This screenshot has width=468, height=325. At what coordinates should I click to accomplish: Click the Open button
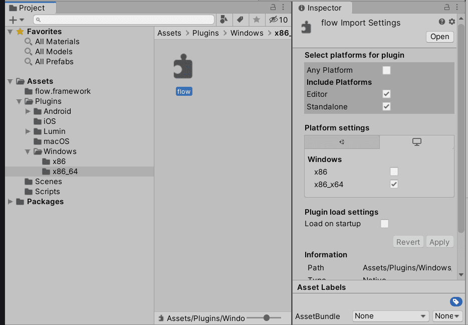click(439, 37)
